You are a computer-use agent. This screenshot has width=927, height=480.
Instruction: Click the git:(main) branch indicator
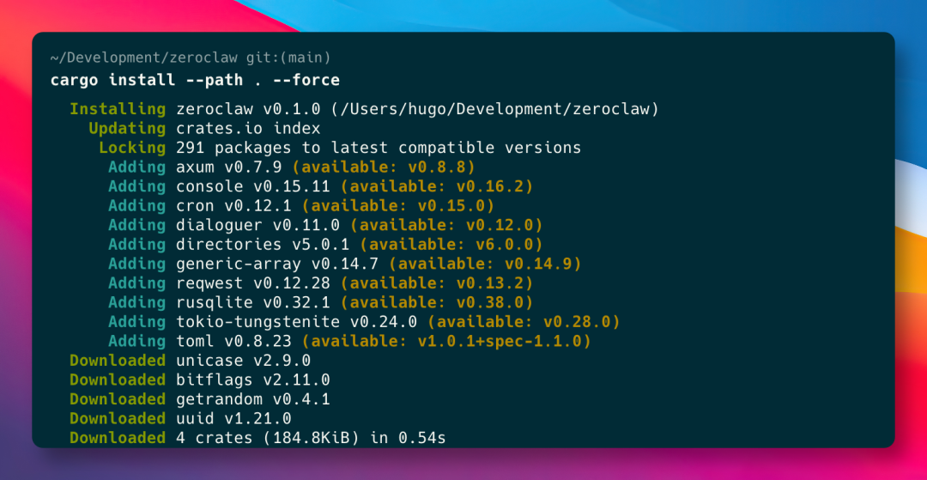(x=287, y=58)
